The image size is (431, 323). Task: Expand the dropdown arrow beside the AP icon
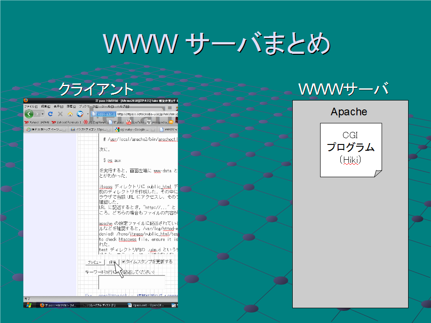tap(87, 114)
